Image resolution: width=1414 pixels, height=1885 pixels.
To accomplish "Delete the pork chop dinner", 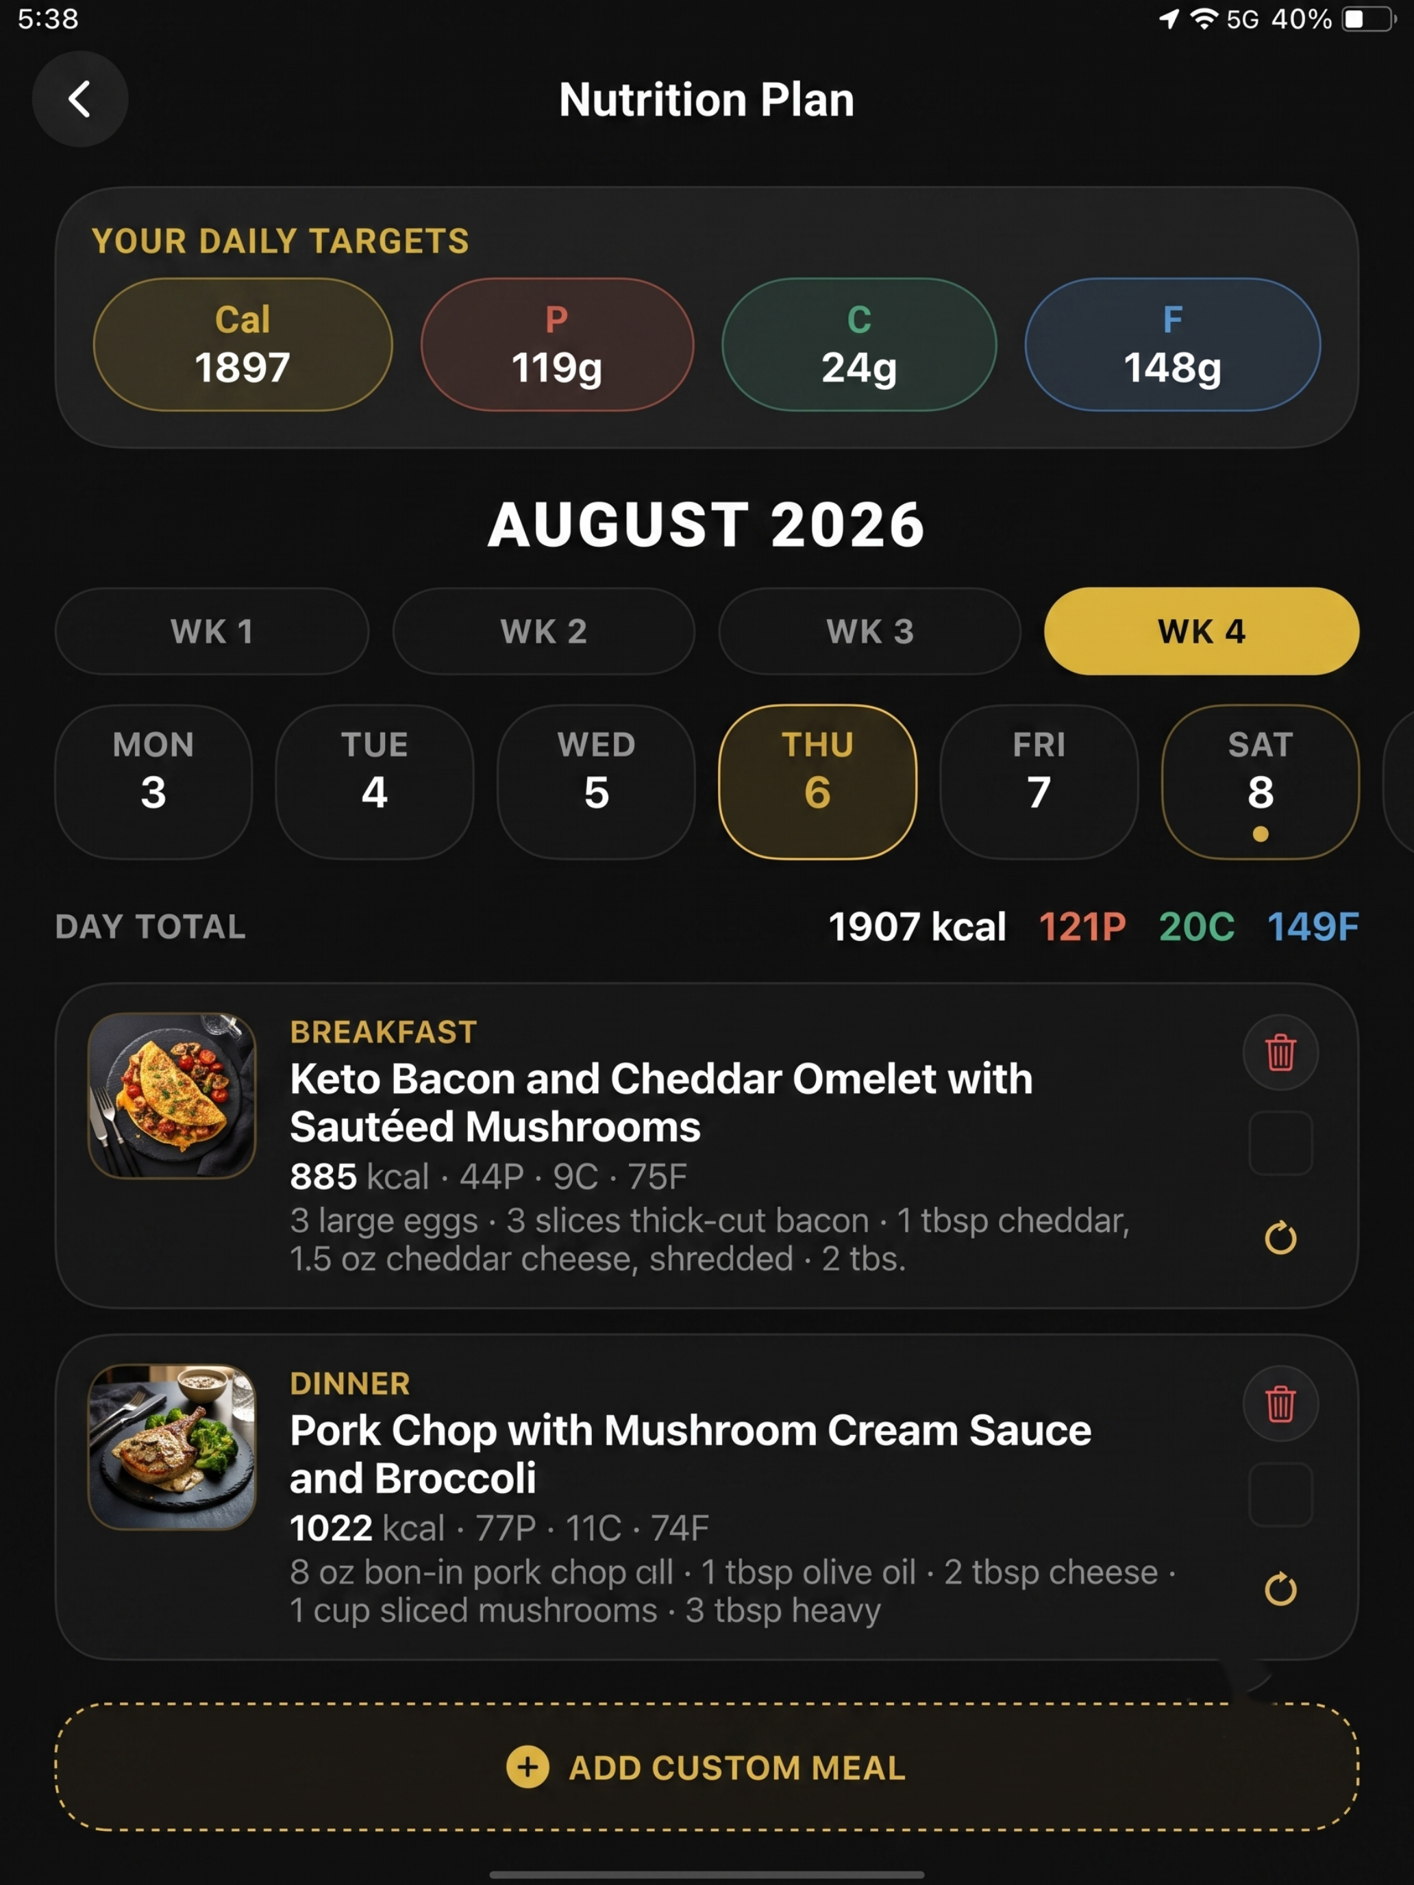I will [x=1280, y=1403].
